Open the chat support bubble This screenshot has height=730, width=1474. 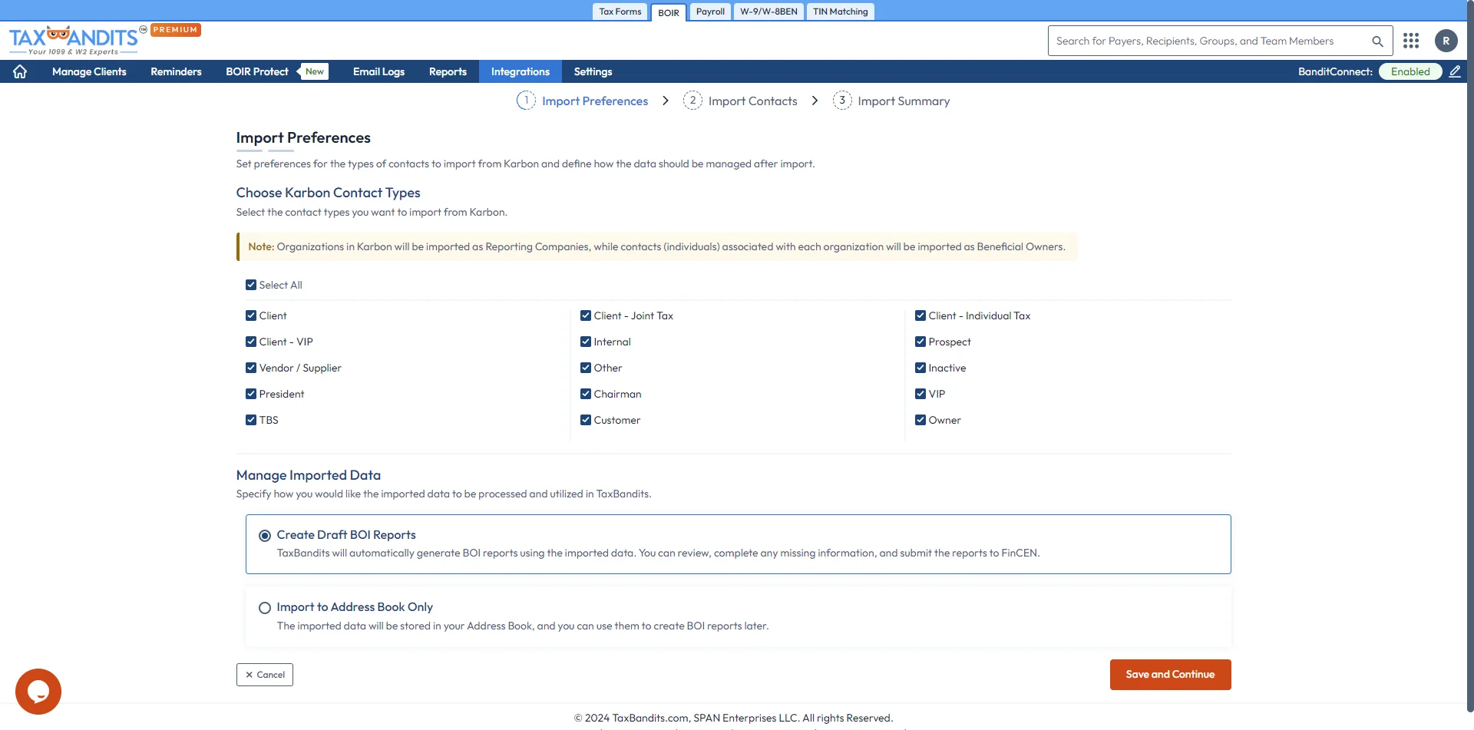pos(38,692)
